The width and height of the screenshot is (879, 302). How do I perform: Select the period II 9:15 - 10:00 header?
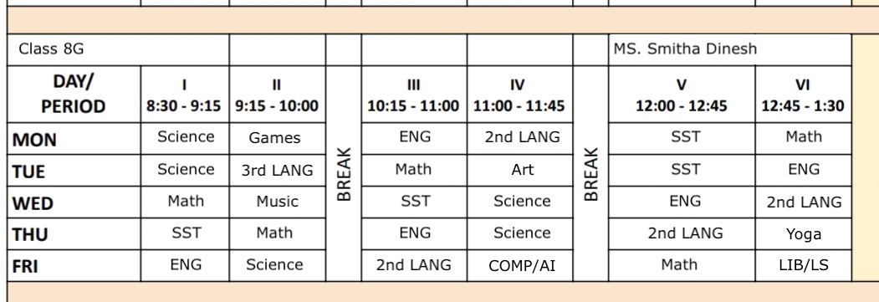(278, 95)
